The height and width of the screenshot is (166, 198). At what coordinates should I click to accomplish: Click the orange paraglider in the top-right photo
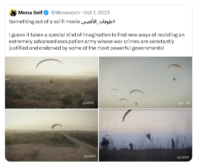175,67
